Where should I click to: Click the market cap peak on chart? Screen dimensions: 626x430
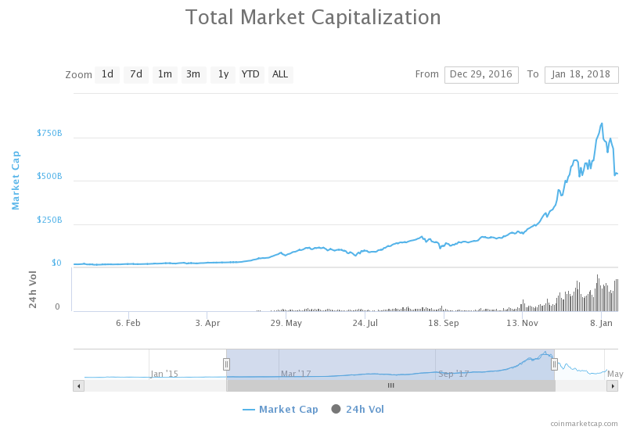click(x=601, y=124)
